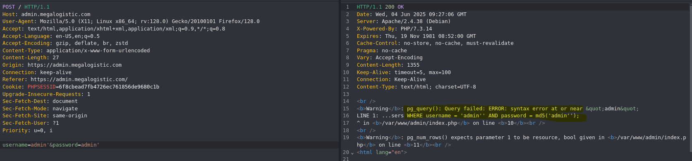Select the Keep-Alive: timeout=5, max=100 header
Screen dimensions: 692x161
point(404,72)
